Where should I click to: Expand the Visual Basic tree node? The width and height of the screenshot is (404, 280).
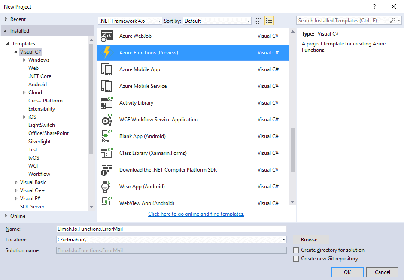click(16, 182)
